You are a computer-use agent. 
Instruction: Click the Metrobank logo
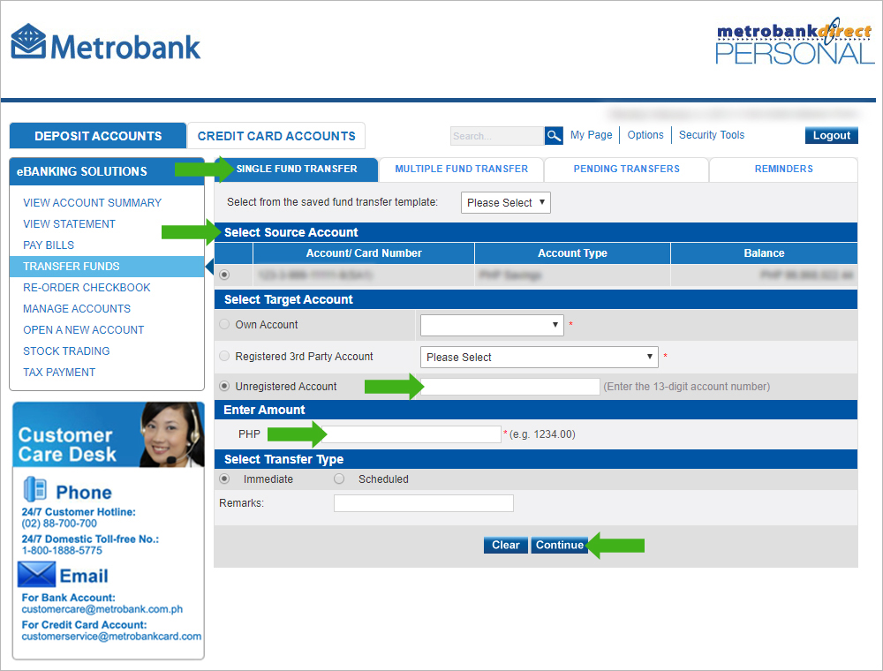pos(106,42)
